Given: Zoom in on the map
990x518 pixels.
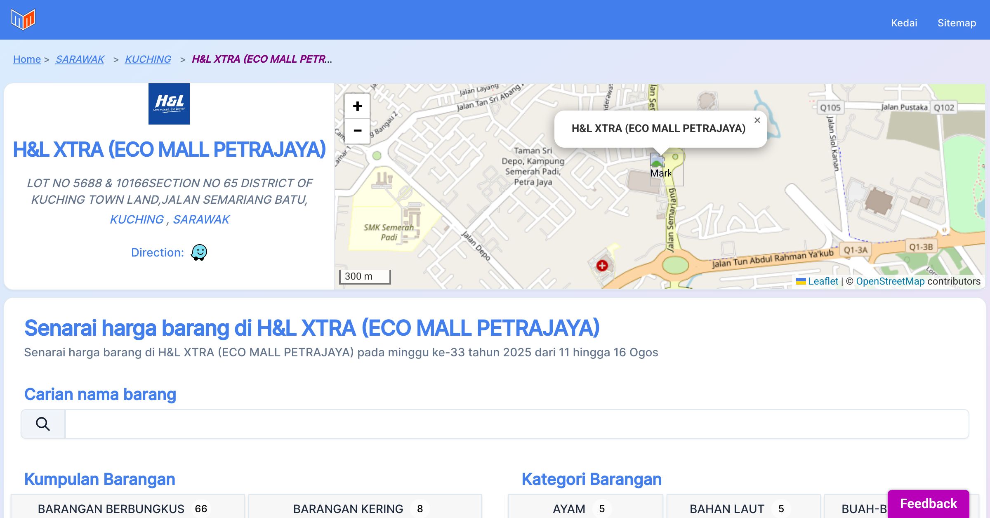Looking at the screenshot, I should pyautogui.click(x=357, y=106).
